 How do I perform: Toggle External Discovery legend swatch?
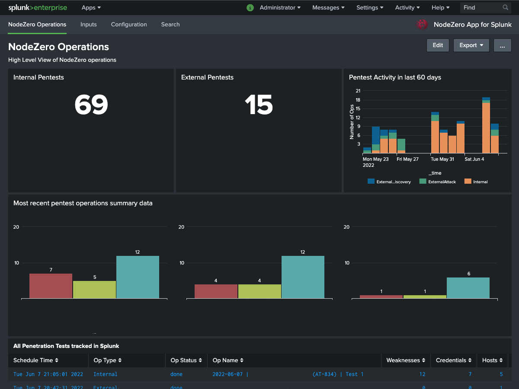click(x=371, y=182)
